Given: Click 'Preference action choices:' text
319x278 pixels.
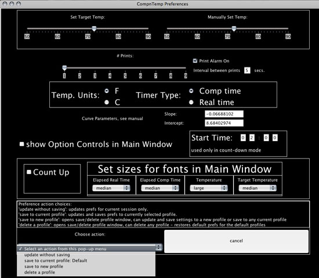Looking at the screenshot, I should [45, 204].
